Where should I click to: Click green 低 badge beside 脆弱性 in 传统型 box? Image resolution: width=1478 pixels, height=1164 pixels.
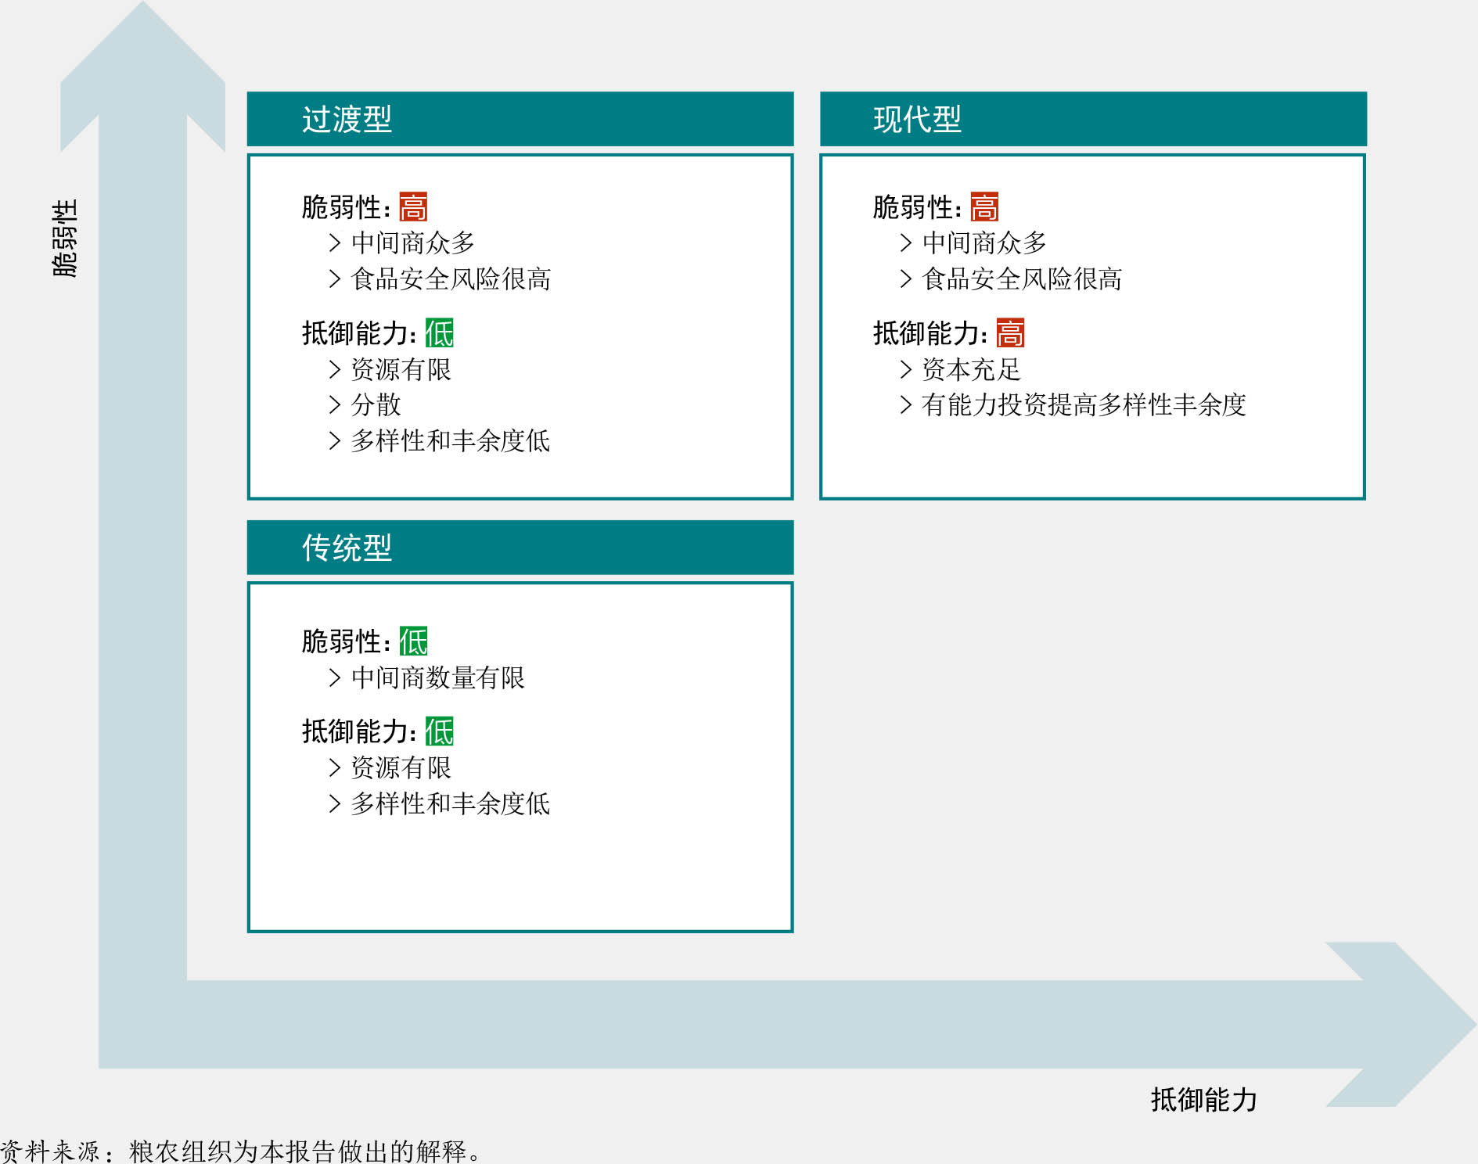[413, 641]
